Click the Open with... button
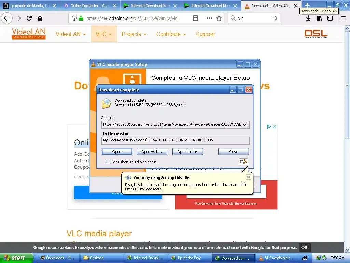 (x=152, y=152)
